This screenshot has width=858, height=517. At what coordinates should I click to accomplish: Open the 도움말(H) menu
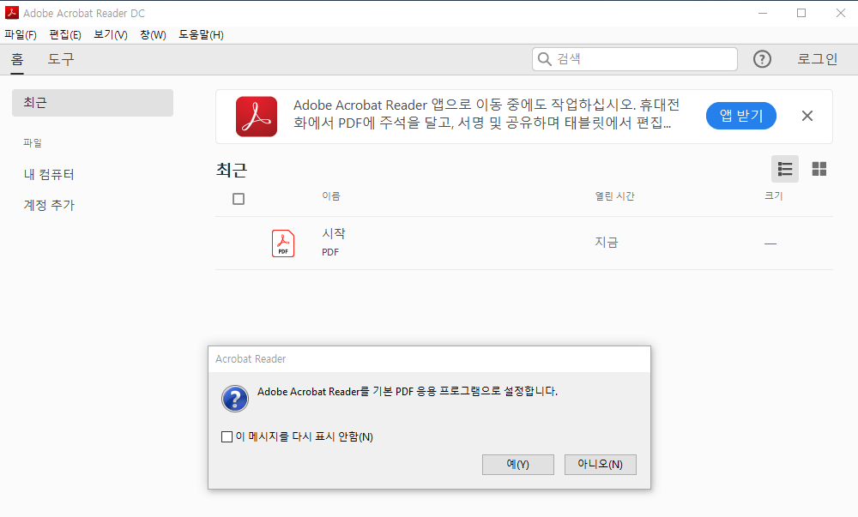click(x=202, y=35)
